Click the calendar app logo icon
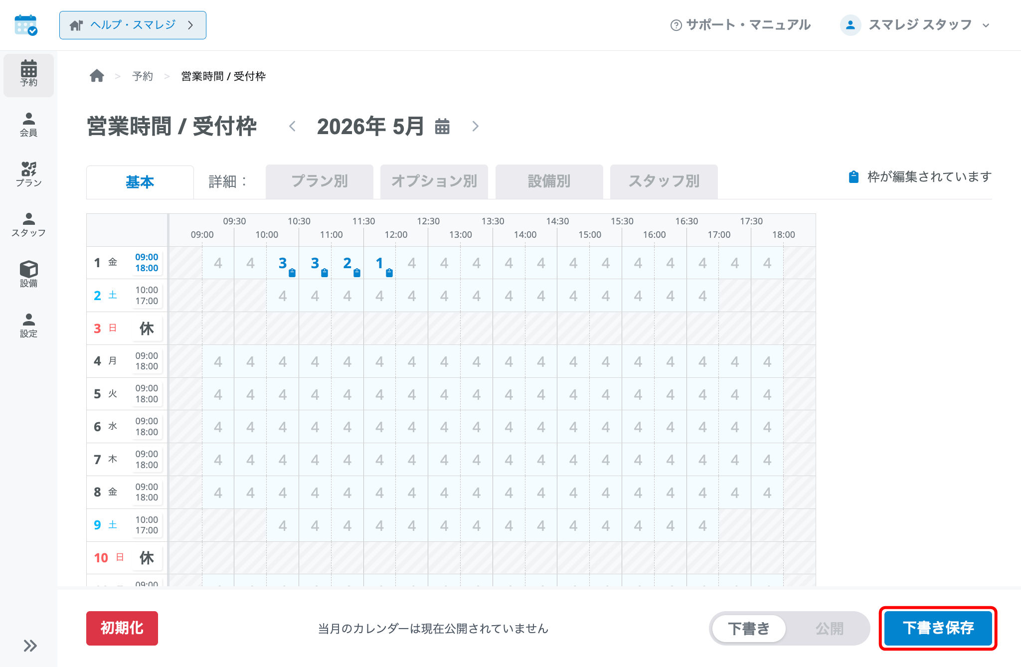This screenshot has height=667, width=1021. (26, 25)
